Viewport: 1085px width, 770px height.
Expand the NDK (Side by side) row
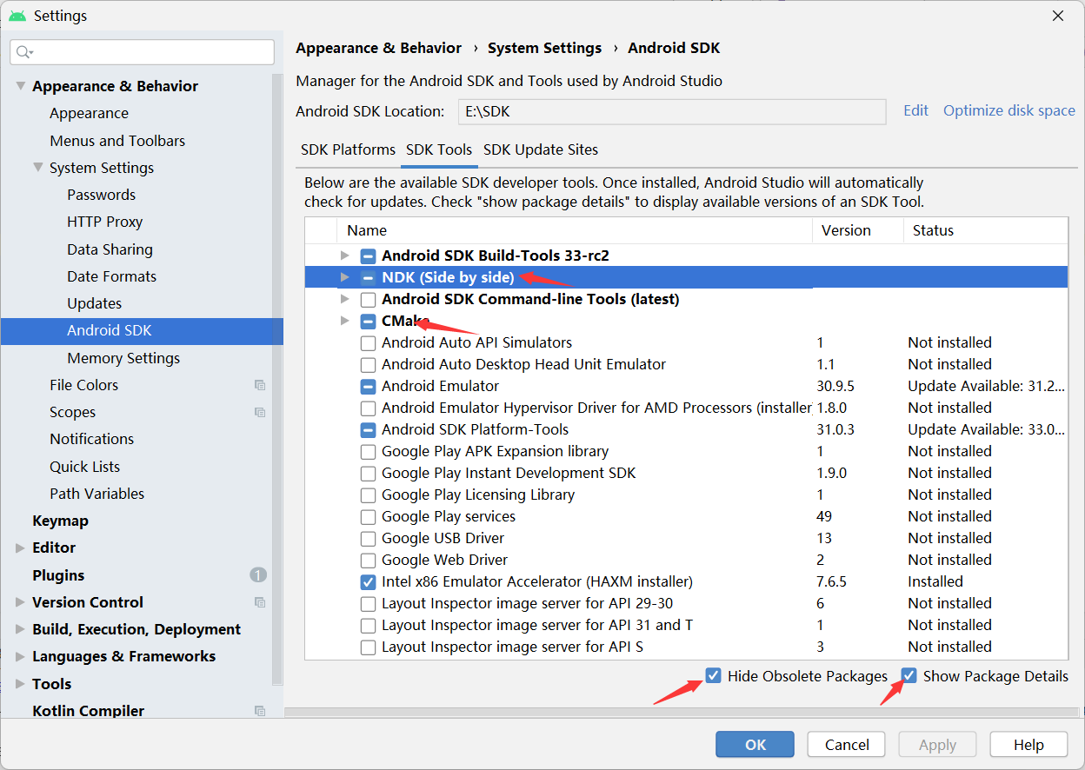[x=345, y=277]
